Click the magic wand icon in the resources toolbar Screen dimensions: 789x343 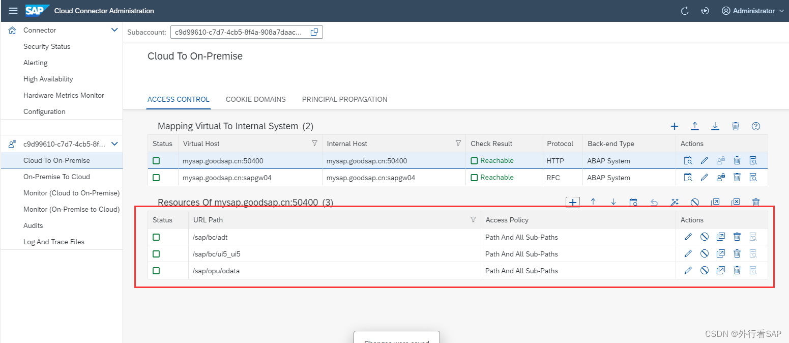click(x=675, y=202)
